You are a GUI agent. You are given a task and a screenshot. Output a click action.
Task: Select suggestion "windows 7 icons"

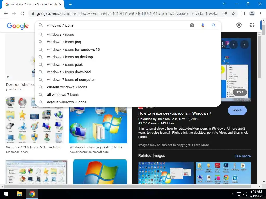point(128,34)
